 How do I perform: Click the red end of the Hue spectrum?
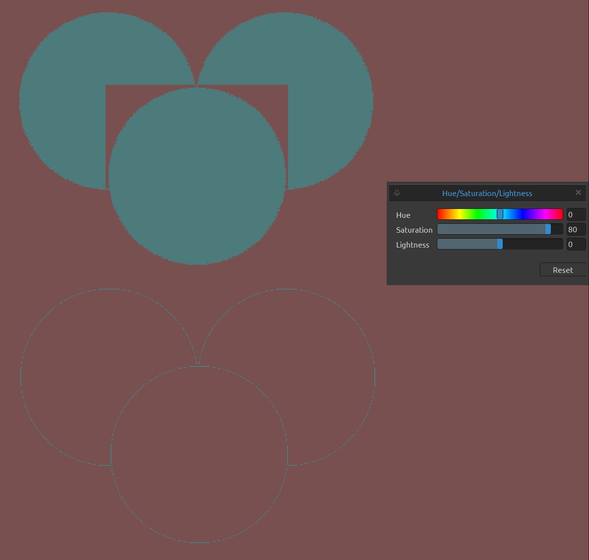[x=440, y=214]
